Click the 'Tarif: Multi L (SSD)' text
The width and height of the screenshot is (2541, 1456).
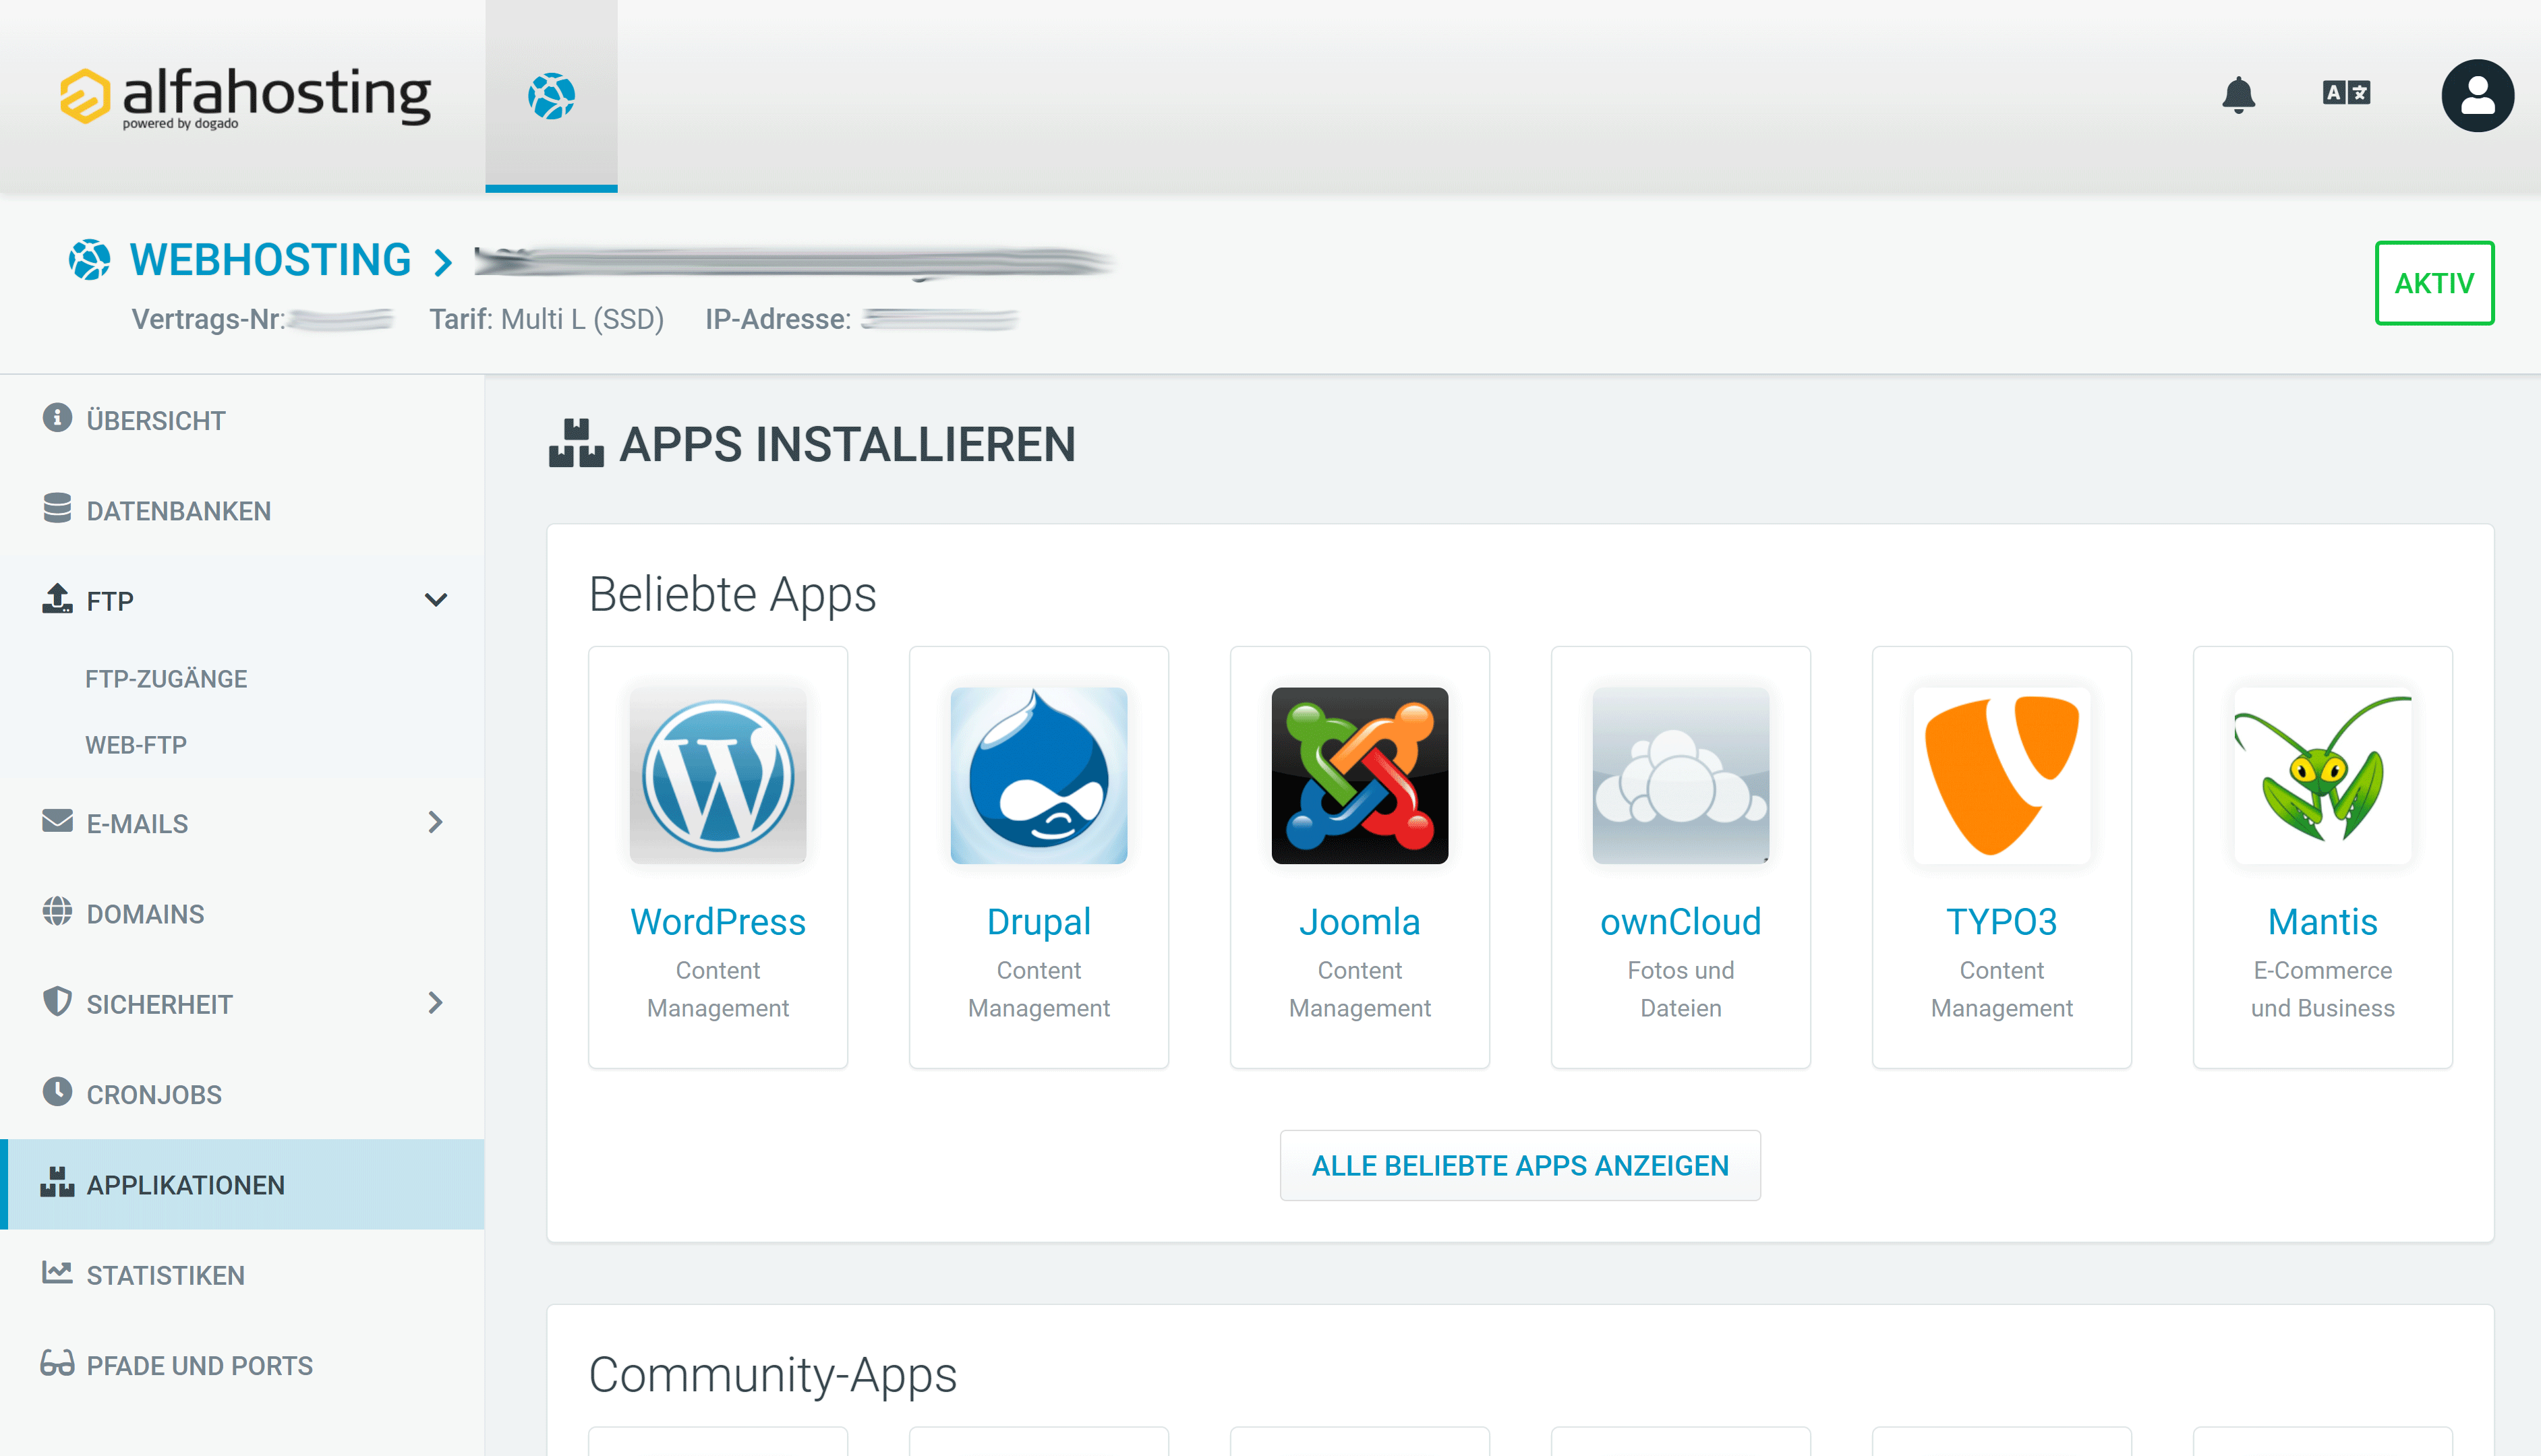click(546, 319)
